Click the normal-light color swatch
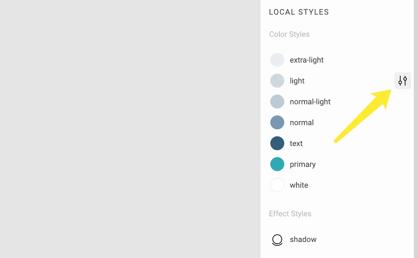Screen dimensions: 418x258 click(x=277, y=102)
